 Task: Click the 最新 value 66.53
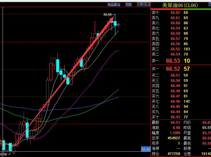[175, 123]
